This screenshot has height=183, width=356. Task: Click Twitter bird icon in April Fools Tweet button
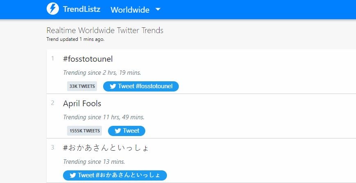(x=117, y=131)
